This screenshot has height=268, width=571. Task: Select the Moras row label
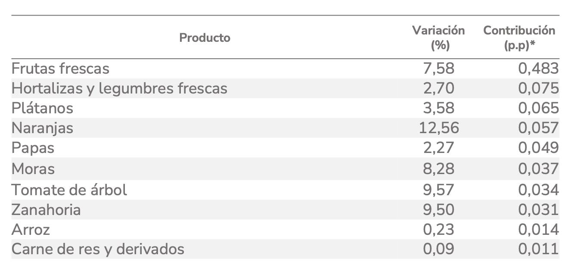pyautogui.click(x=33, y=168)
